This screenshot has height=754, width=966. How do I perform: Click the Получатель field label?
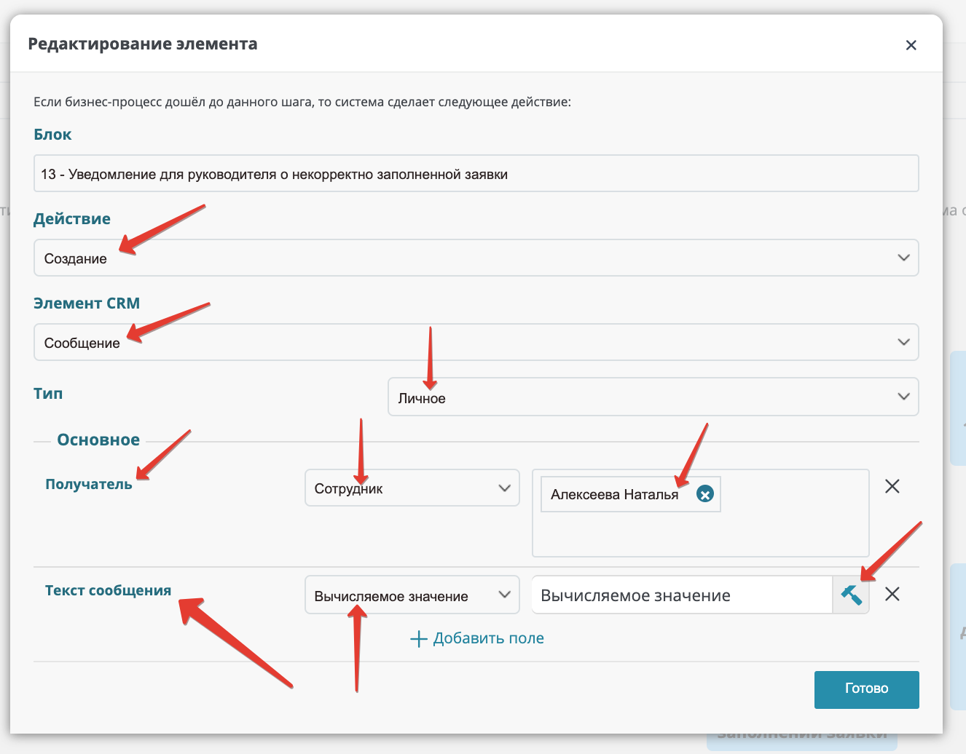89,484
